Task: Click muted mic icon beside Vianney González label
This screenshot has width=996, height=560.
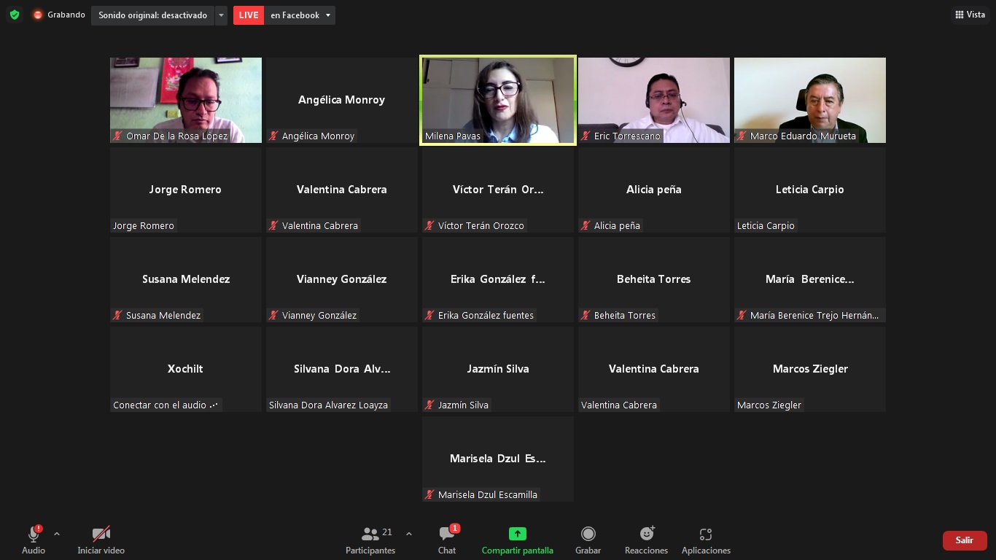Action: tap(273, 315)
